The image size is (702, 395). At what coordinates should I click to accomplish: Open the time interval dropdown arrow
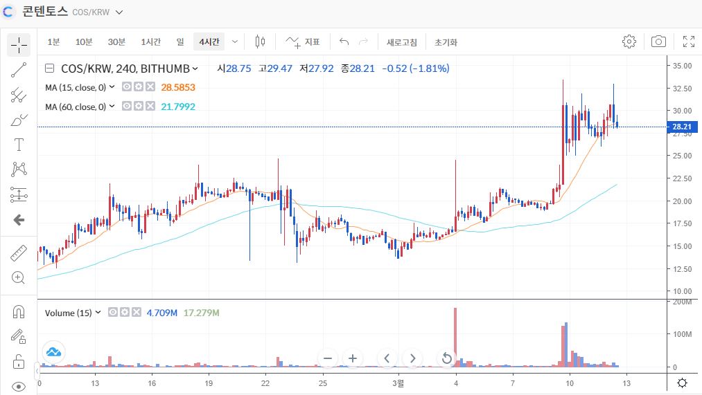click(235, 42)
